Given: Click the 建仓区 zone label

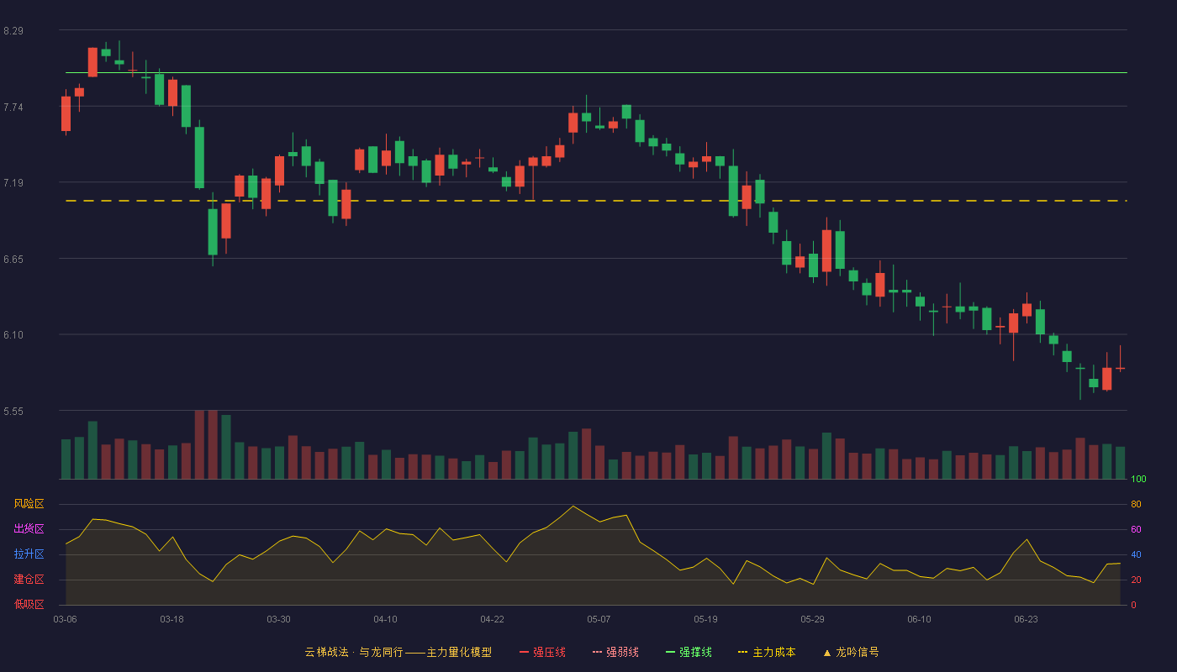Looking at the screenshot, I should coord(29,580).
